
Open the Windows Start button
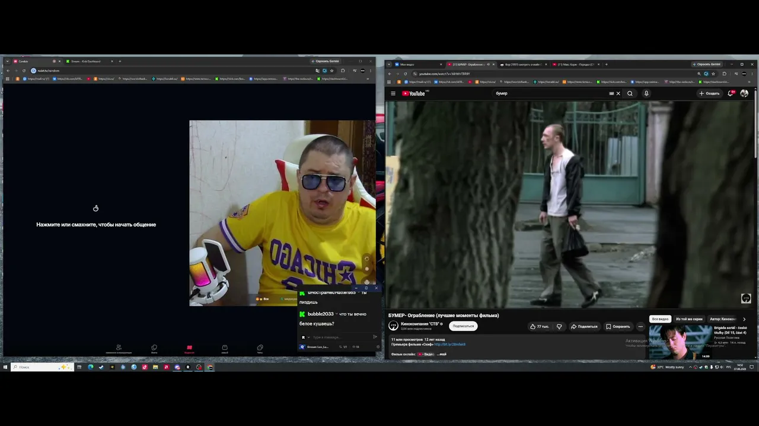(5, 367)
